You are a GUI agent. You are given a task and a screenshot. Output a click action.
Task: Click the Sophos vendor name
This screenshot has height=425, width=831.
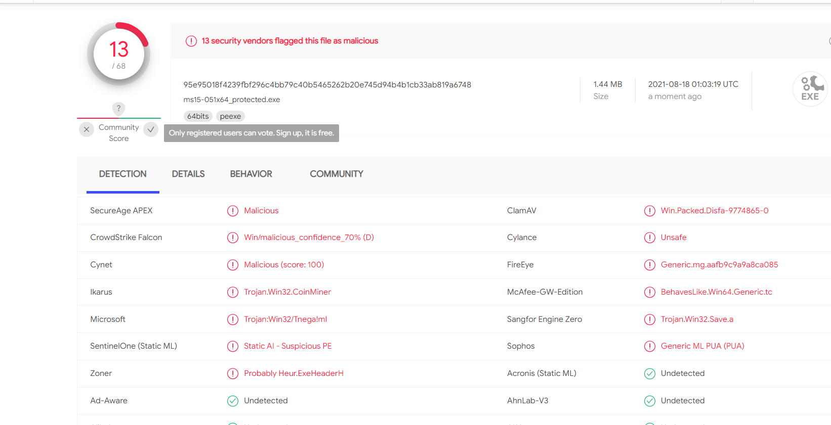coord(521,346)
